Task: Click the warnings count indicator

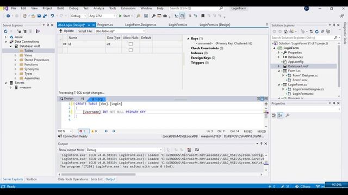Action: (x=94, y=131)
